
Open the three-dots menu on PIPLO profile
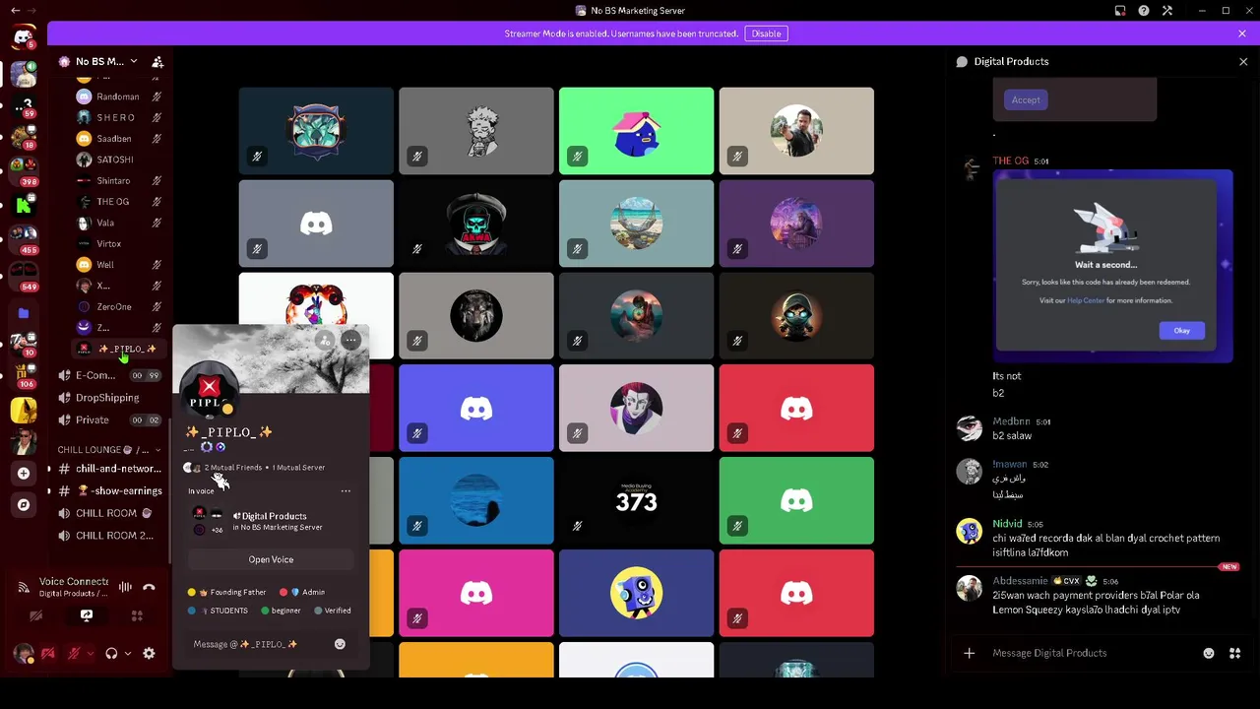point(351,341)
